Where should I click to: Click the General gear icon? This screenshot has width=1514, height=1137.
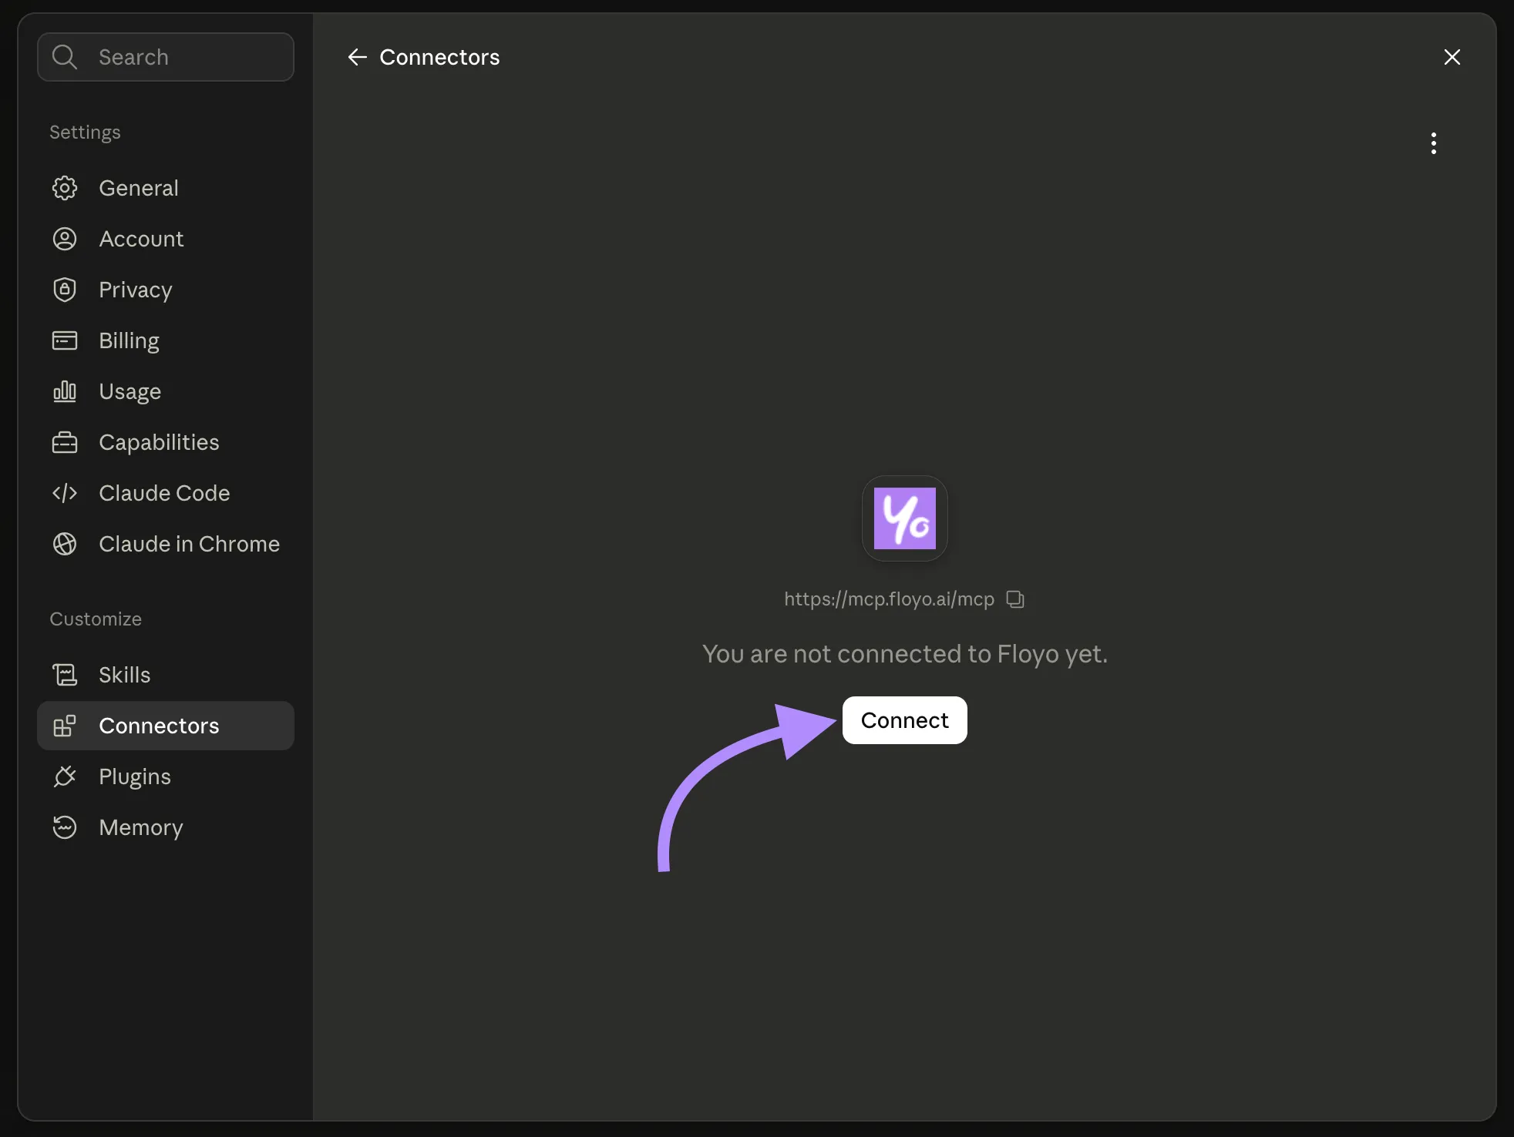click(65, 188)
